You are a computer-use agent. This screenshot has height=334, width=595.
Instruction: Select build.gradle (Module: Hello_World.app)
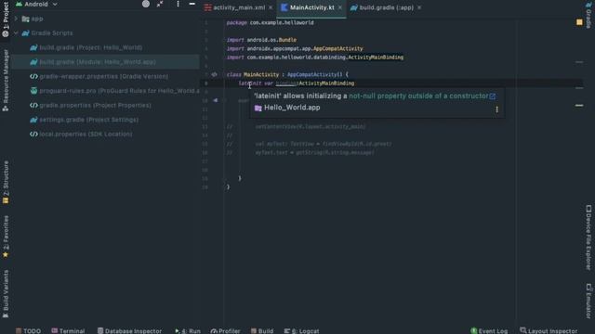coord(98,62)
